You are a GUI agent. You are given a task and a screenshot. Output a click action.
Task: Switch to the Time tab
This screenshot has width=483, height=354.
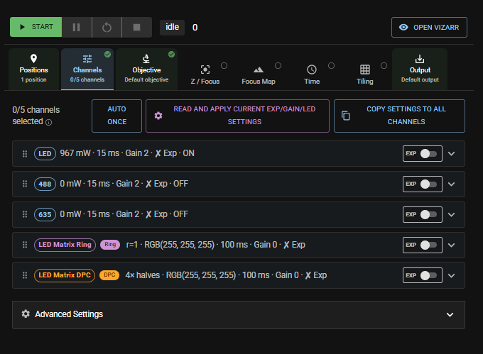(x=312, y=74)
